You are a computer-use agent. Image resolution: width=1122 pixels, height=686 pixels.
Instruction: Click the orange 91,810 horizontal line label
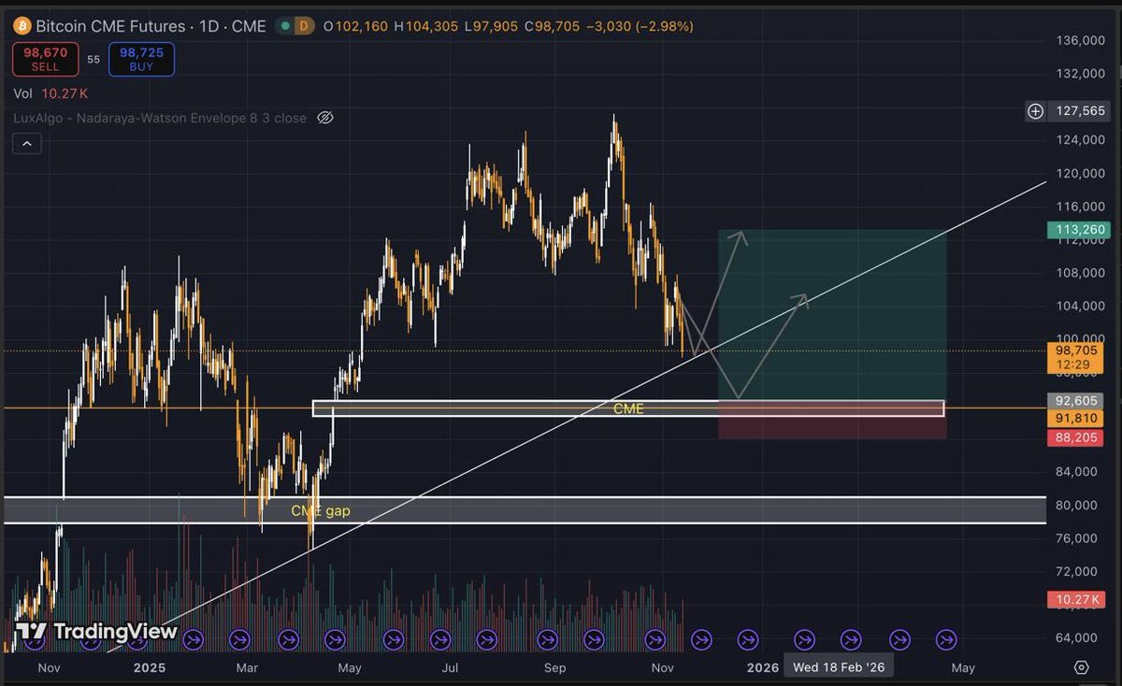[x=1077, y=418]
